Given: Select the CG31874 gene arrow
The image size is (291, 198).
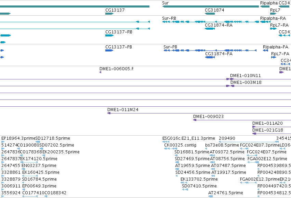Looking at the screenshot, I should 210,14.
